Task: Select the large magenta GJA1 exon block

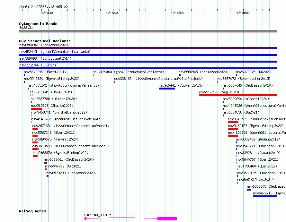Action: (167, 219)
